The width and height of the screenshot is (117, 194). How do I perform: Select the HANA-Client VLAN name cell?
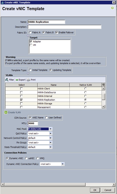pos(54,89)
